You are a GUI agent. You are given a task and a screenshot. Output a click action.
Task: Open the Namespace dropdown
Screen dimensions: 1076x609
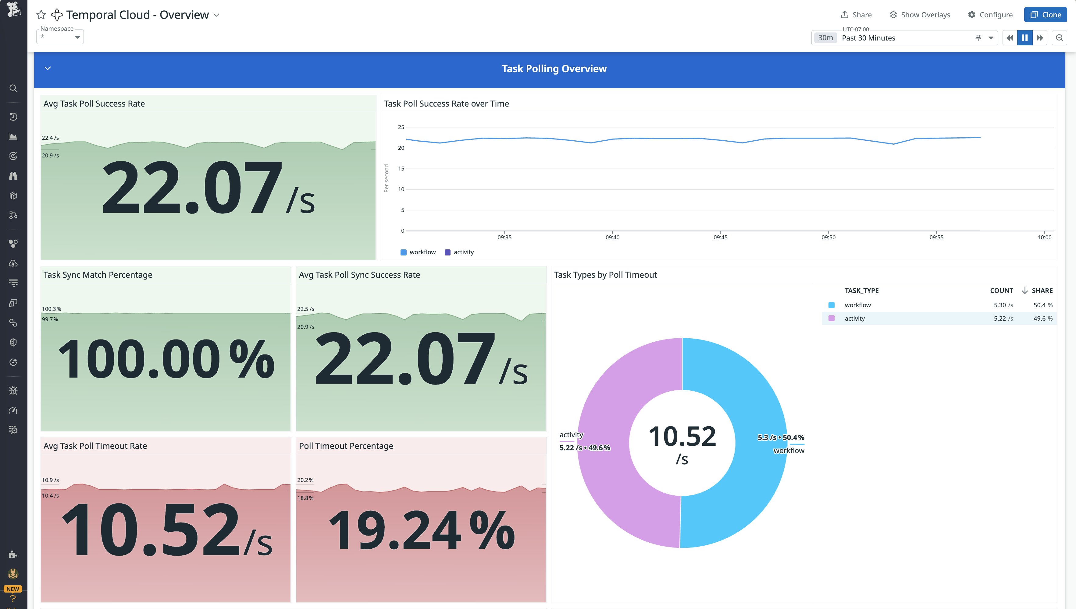click(60, 37)
